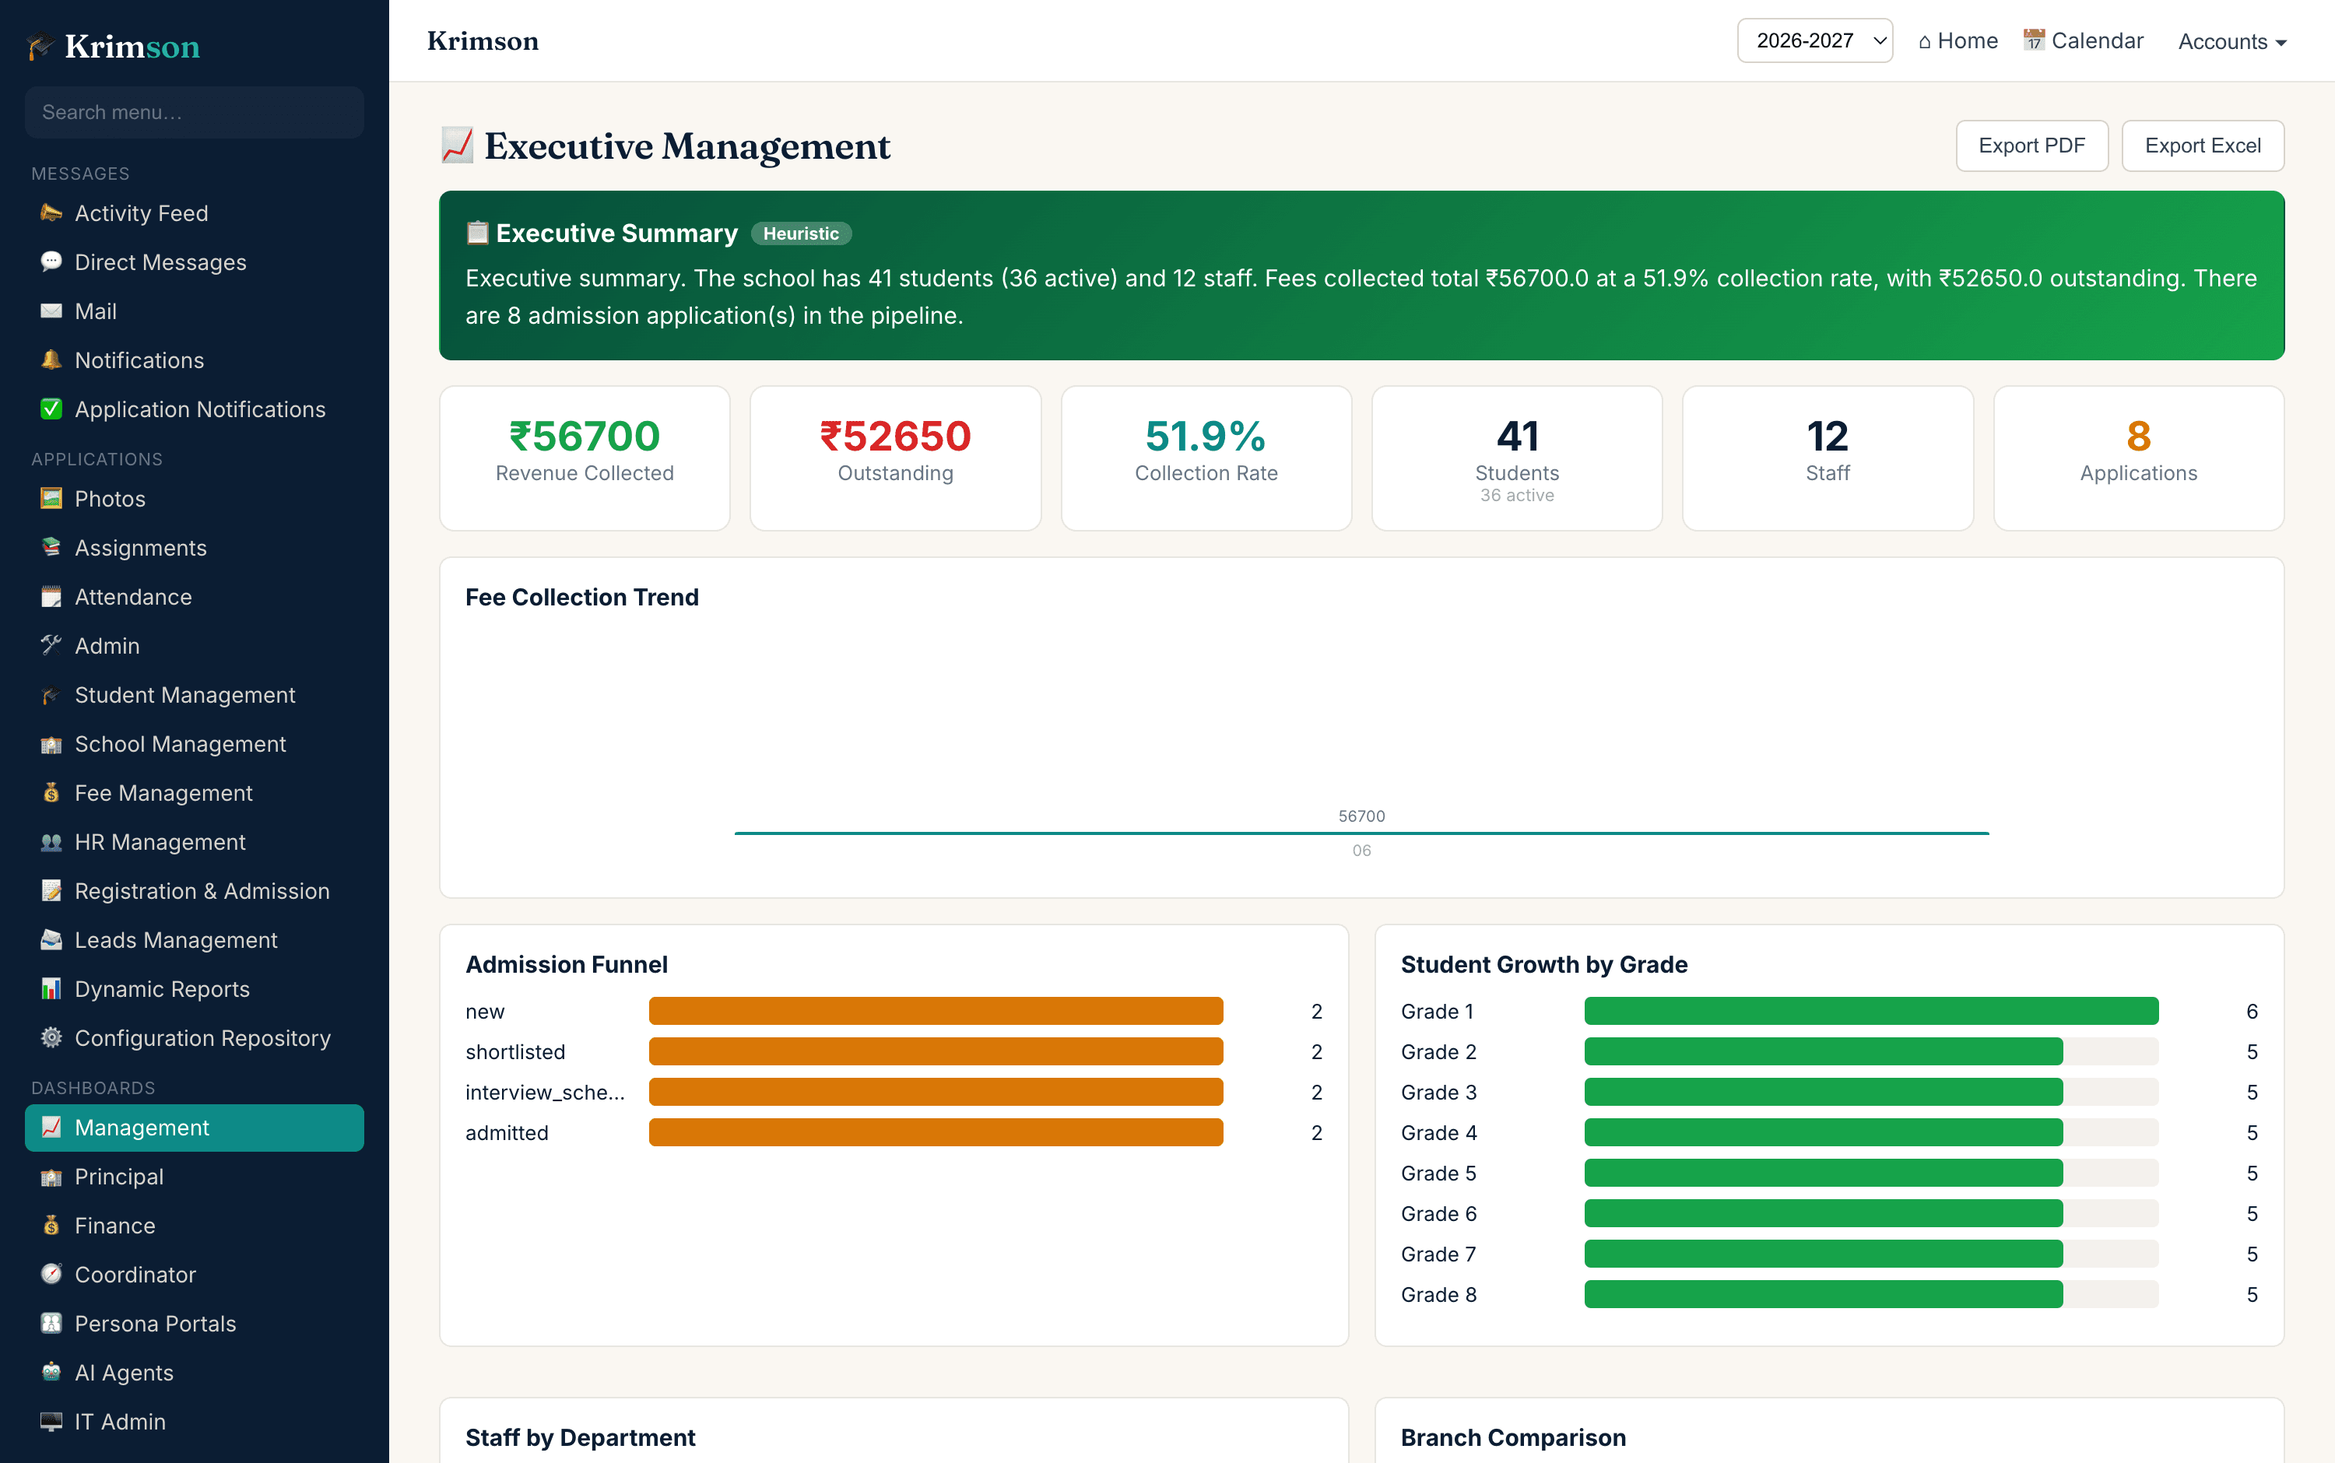Image resolution: width=2335 pixels, height=1463 pixels.
Task: Go to Home link in header
Action: click(1958, 40)
